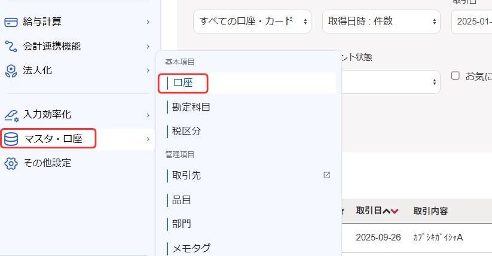The width and height of the screenshot is (492, 256).
Task: Expand the 法人化 submenu chevron
Action: click(148, 71)
